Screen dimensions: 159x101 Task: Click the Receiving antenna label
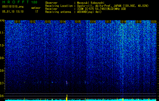coord(58,12)
